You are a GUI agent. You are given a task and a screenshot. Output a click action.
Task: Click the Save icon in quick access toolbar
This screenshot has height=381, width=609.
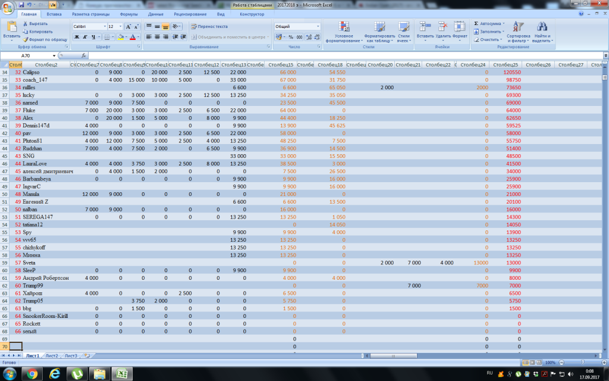20,4
